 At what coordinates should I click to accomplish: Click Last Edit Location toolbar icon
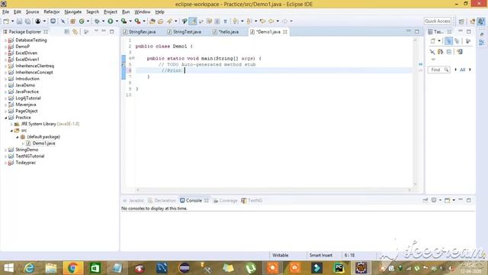click(x=262, y=21)
